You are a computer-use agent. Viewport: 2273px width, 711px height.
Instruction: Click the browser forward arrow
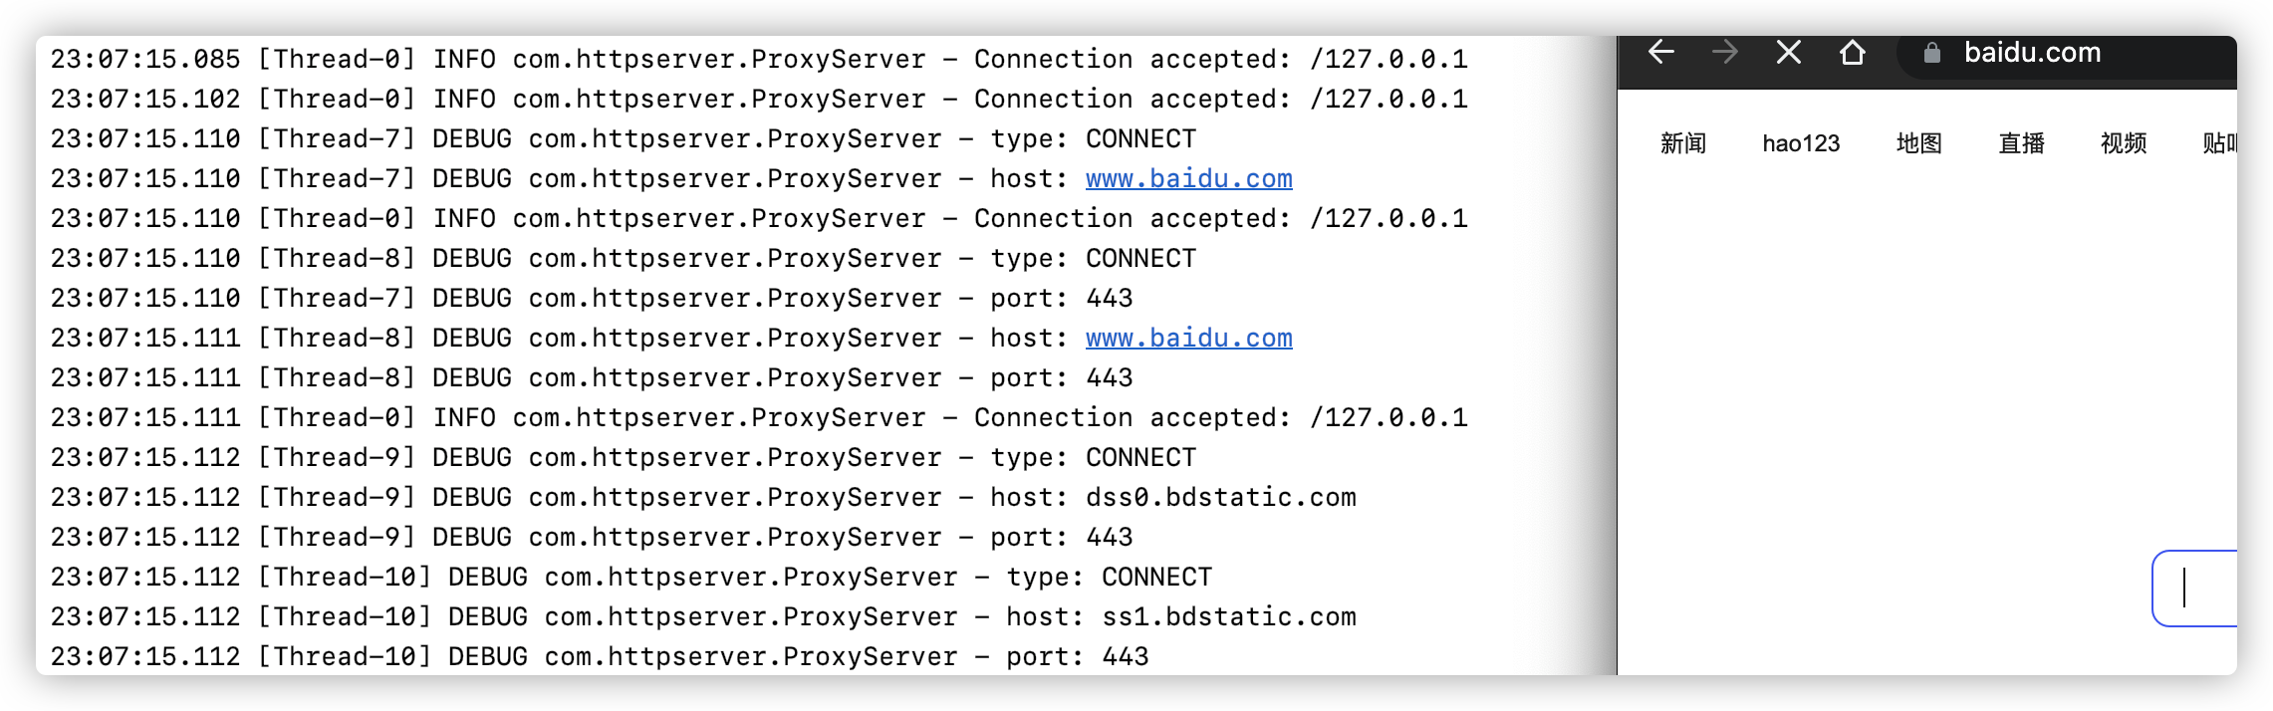pos(1725,52)
